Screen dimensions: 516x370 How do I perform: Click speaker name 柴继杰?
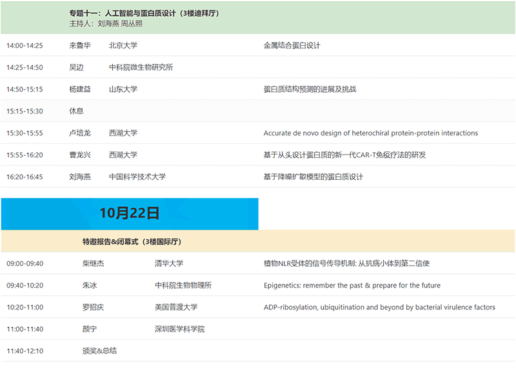(94, 264)
